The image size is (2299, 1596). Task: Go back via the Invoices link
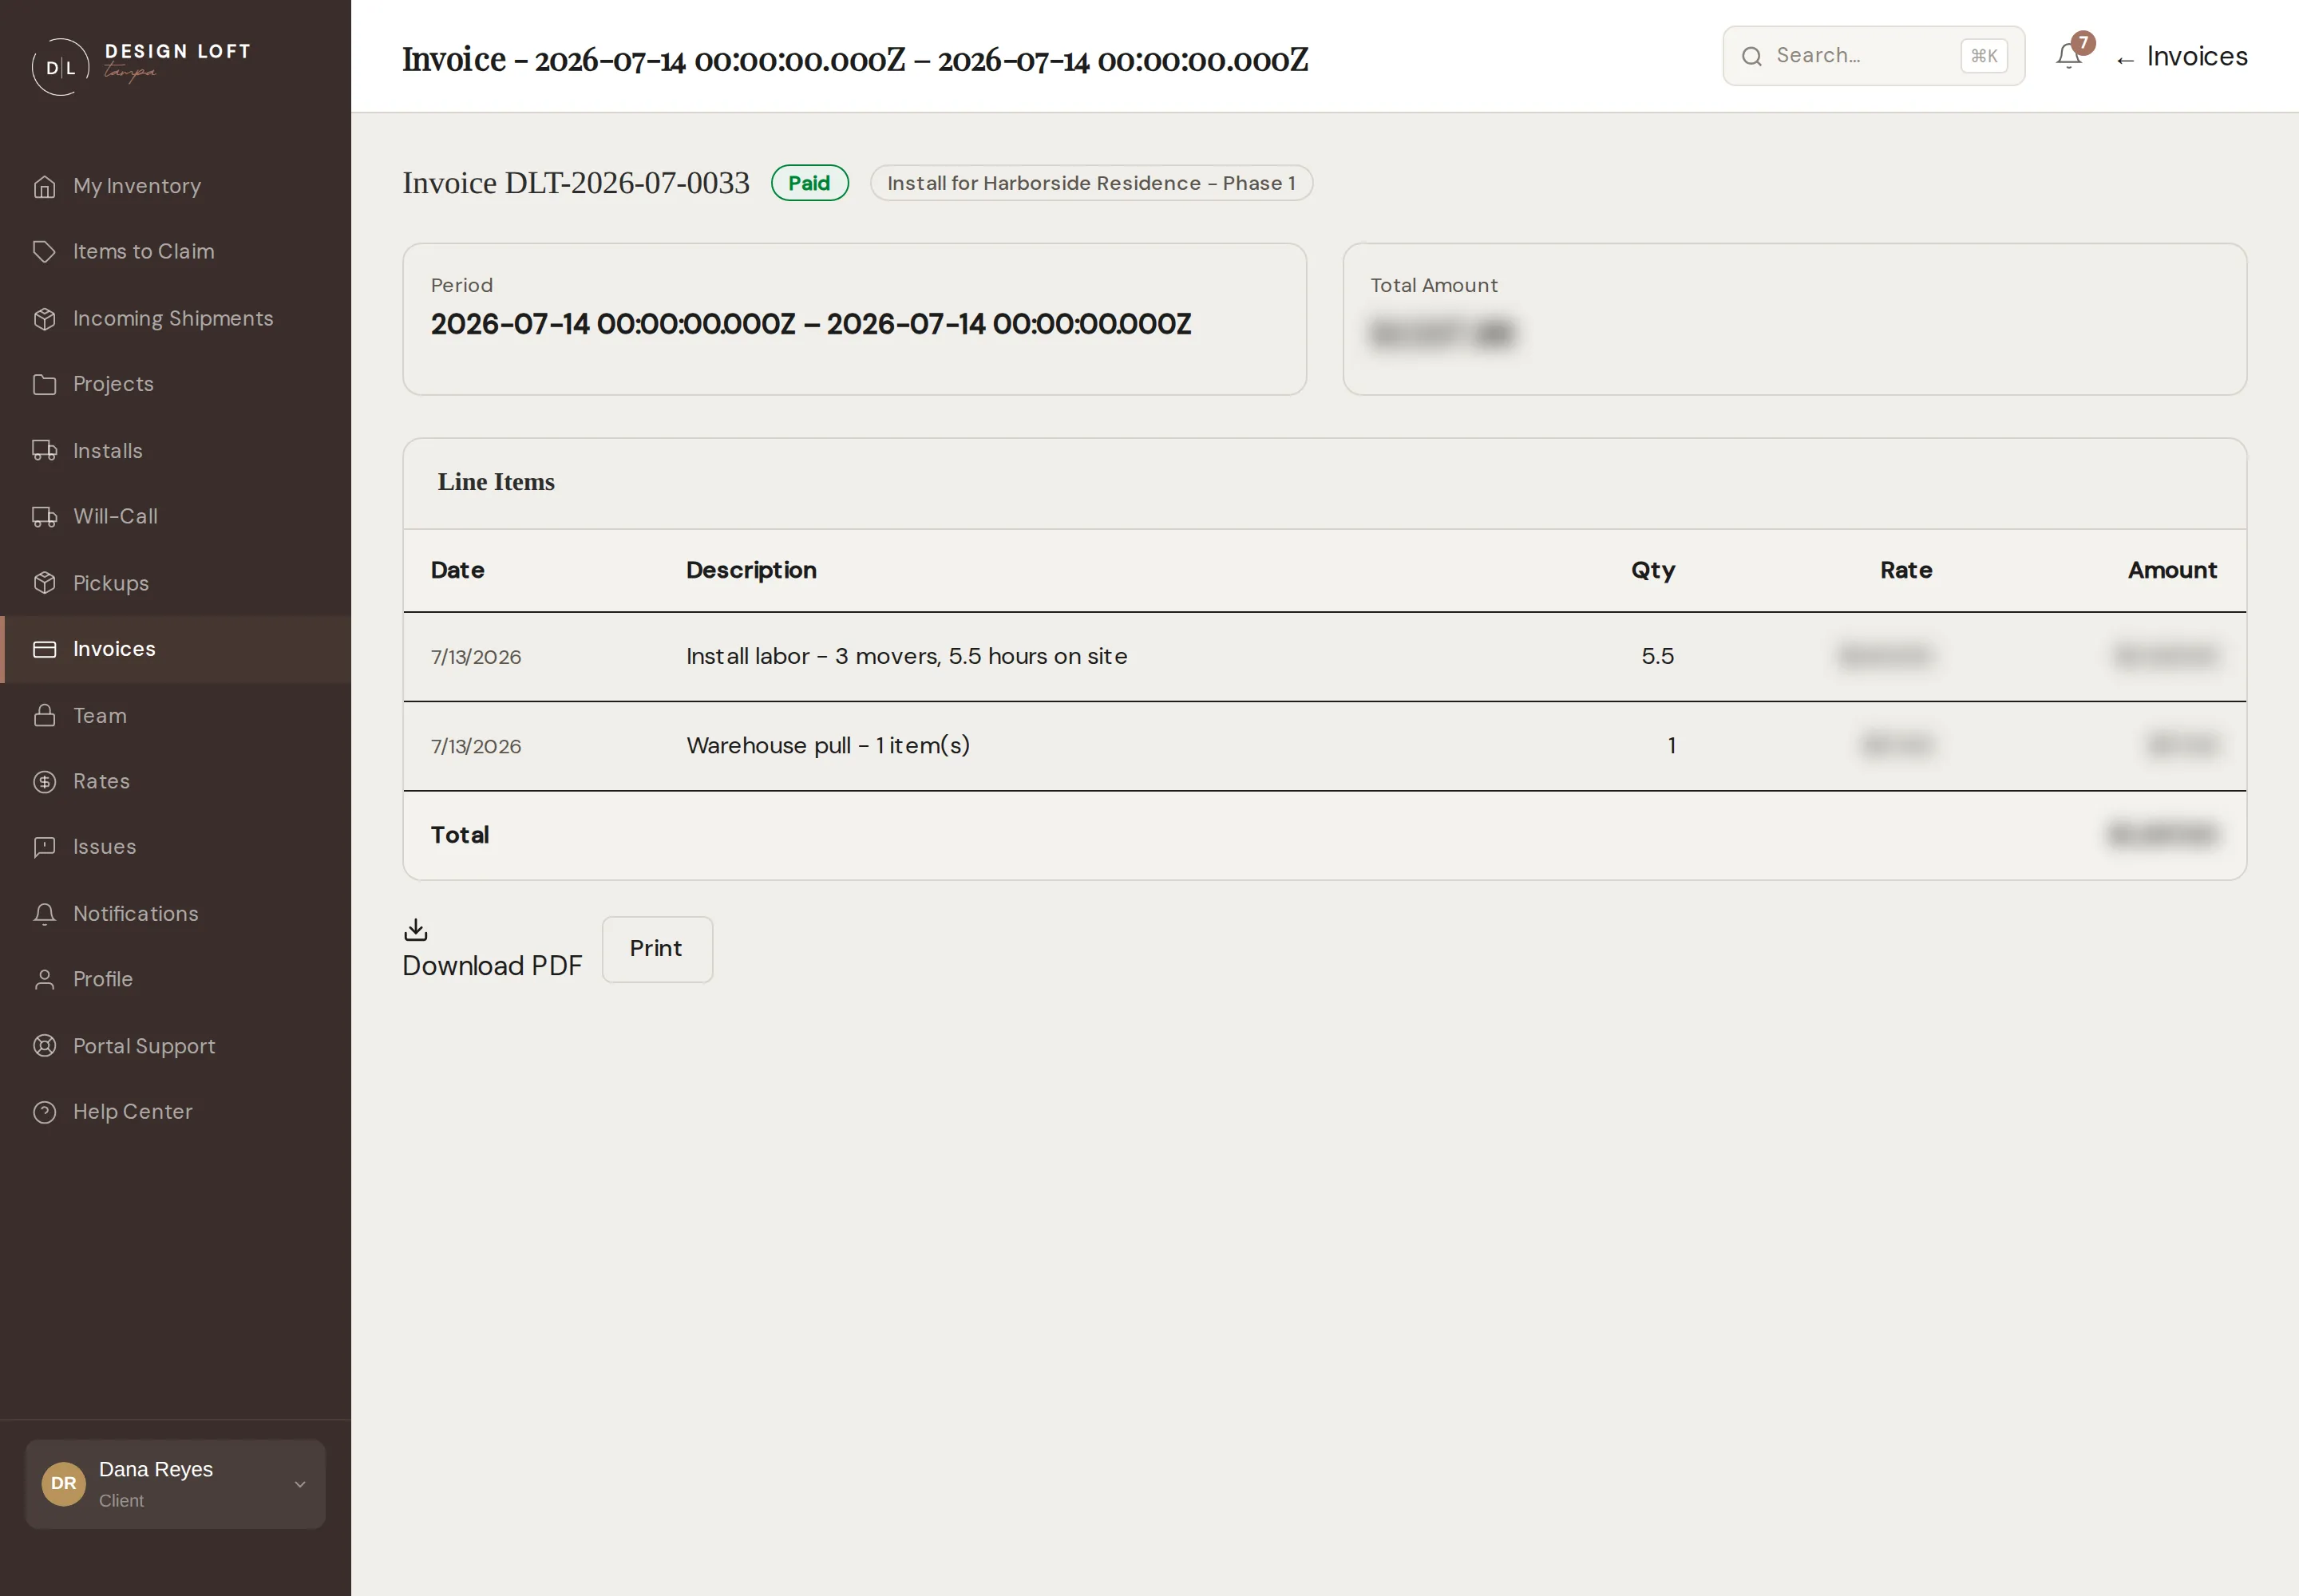(2181, 56)
